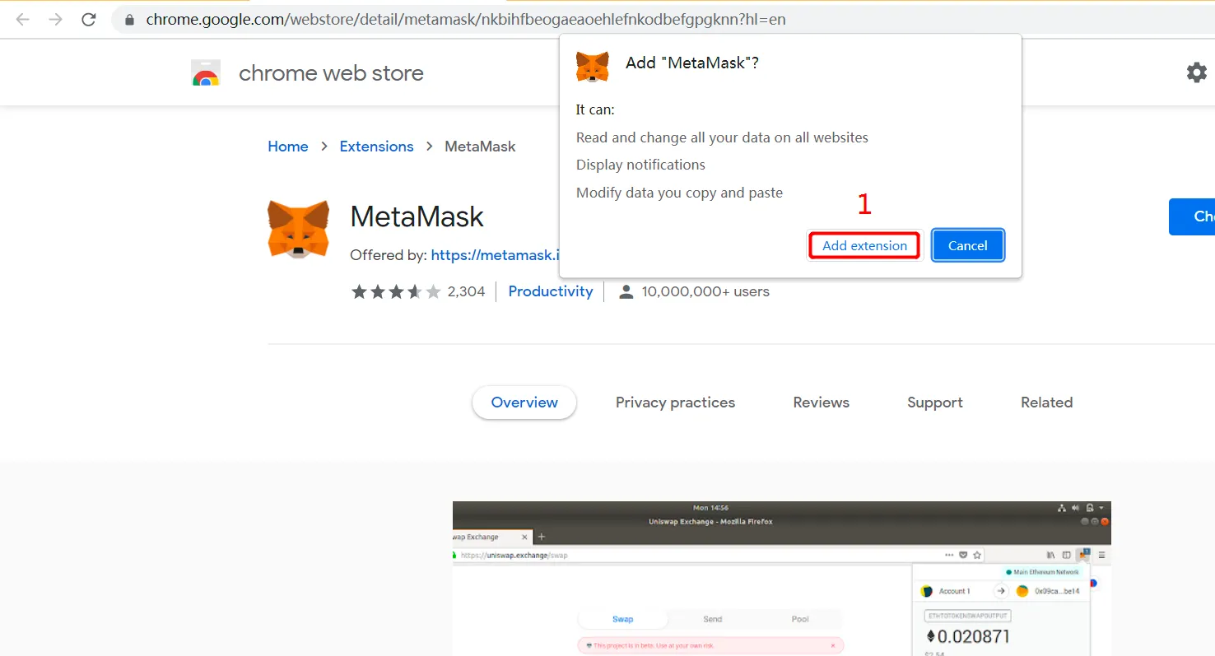Select the Overview tab
The width and height of the screenshot is (1215, 656).
tap(524, 402)
